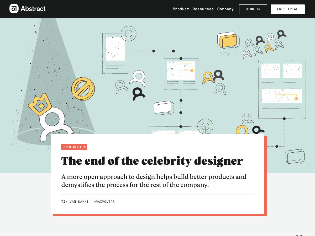Visit the @MAXVOLTAR handle link

click(104, 202)
